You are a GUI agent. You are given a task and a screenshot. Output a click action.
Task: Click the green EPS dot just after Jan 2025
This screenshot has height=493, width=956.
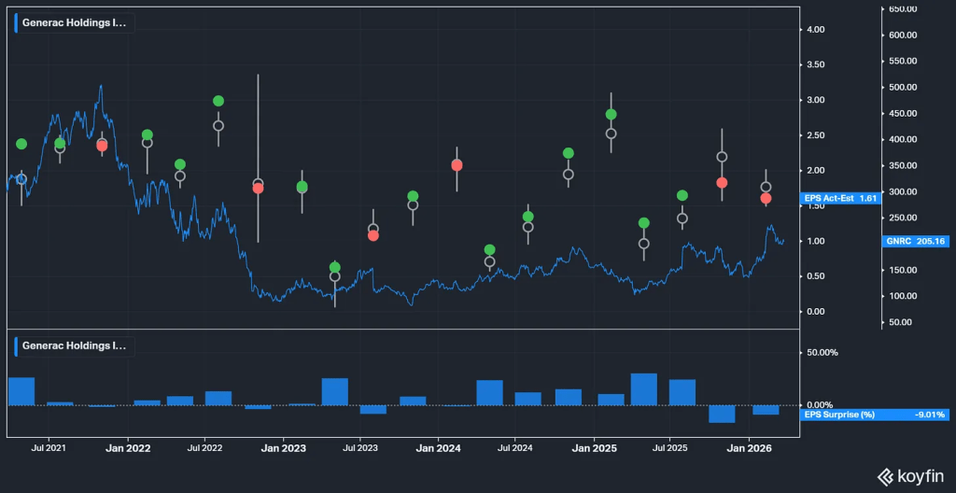pos(611,114)
